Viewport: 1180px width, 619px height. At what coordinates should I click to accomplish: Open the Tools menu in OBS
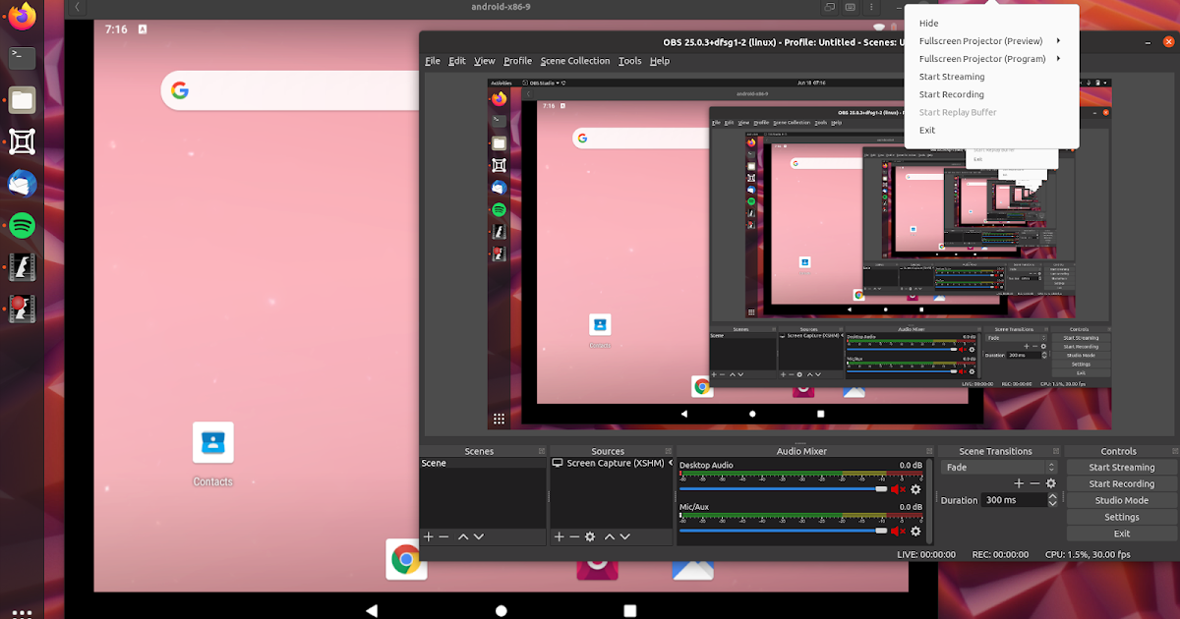click(629, 60)
